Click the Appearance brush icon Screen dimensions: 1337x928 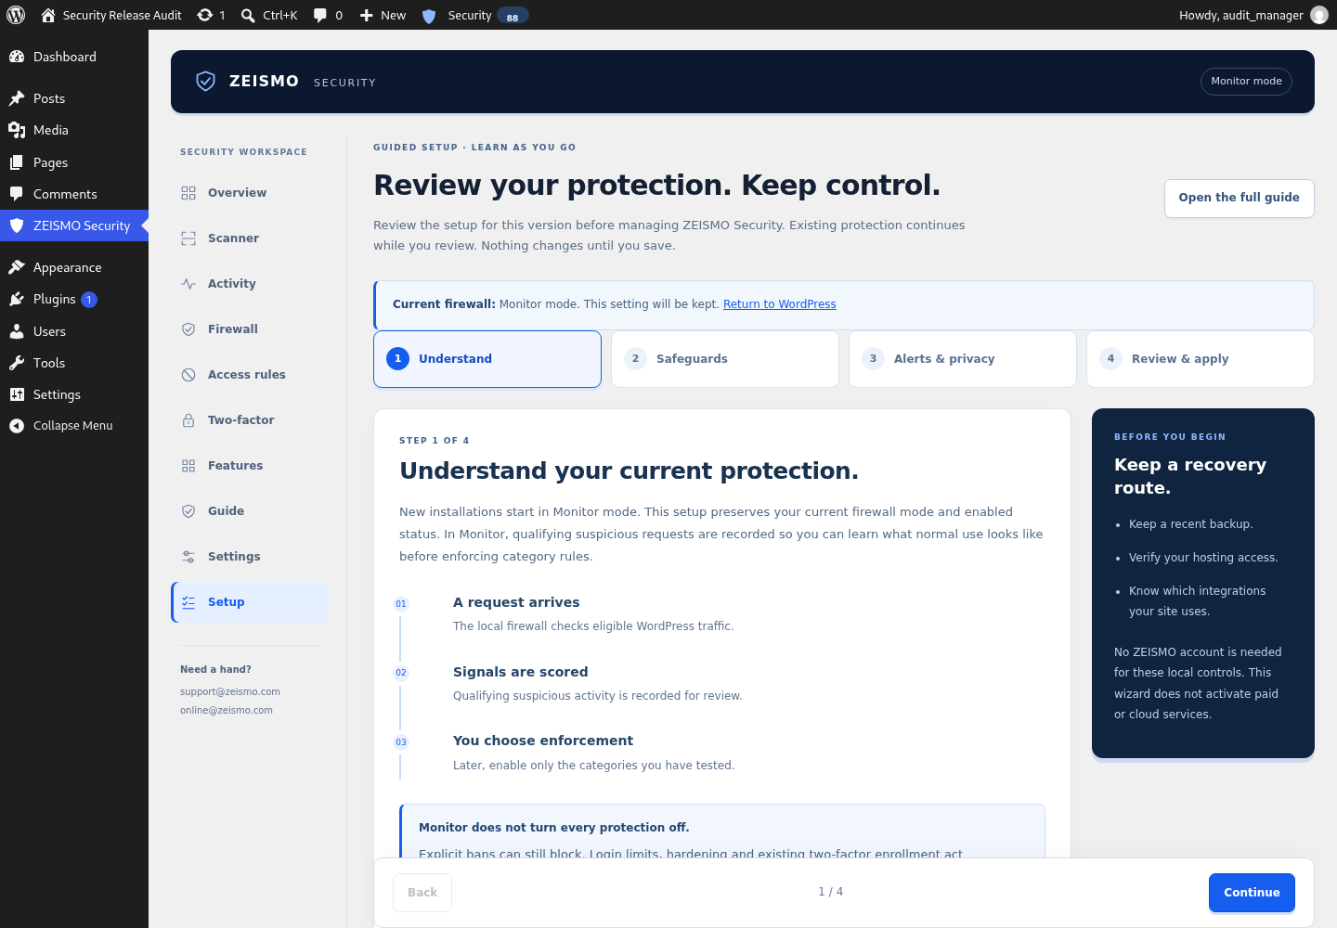coord(17,267)
